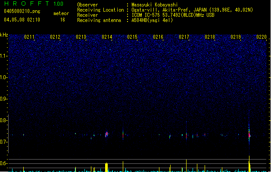Click the 0212 time marker
The width and height of the screenshot is (271, 172).
point(55,37)
